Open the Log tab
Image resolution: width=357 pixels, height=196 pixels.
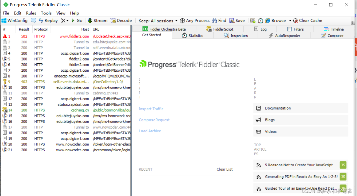(260, 29)
